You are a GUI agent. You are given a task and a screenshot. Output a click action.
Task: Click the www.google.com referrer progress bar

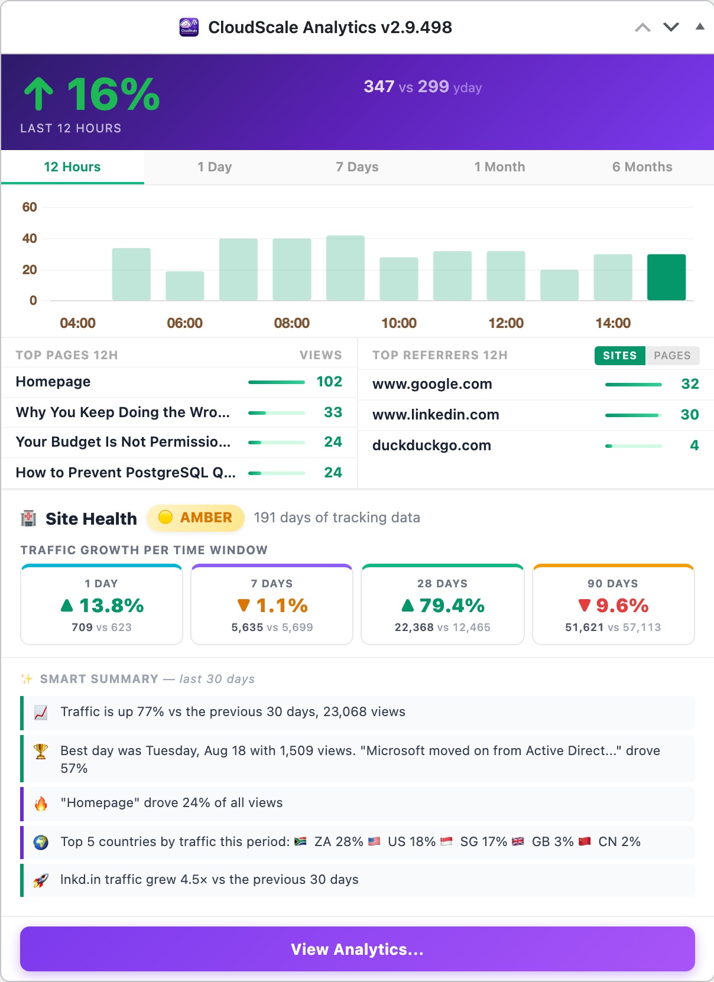634,385
